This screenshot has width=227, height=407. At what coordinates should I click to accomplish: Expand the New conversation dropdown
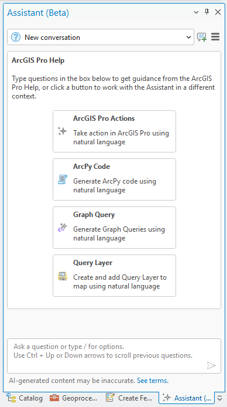(x=188, y=37)
